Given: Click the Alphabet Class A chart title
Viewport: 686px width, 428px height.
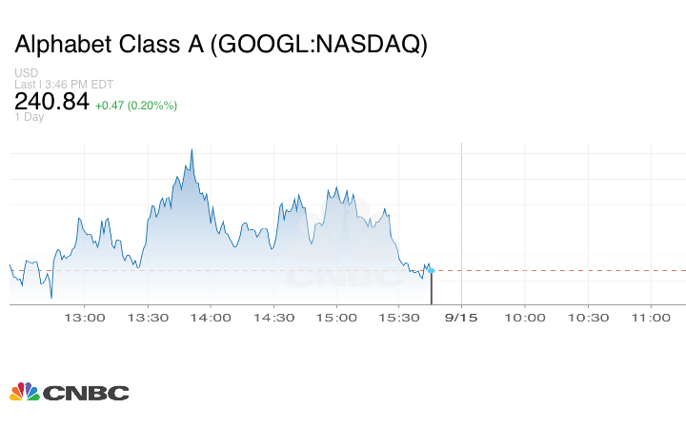Looking at the screenshot, I should tap(221, 45).
